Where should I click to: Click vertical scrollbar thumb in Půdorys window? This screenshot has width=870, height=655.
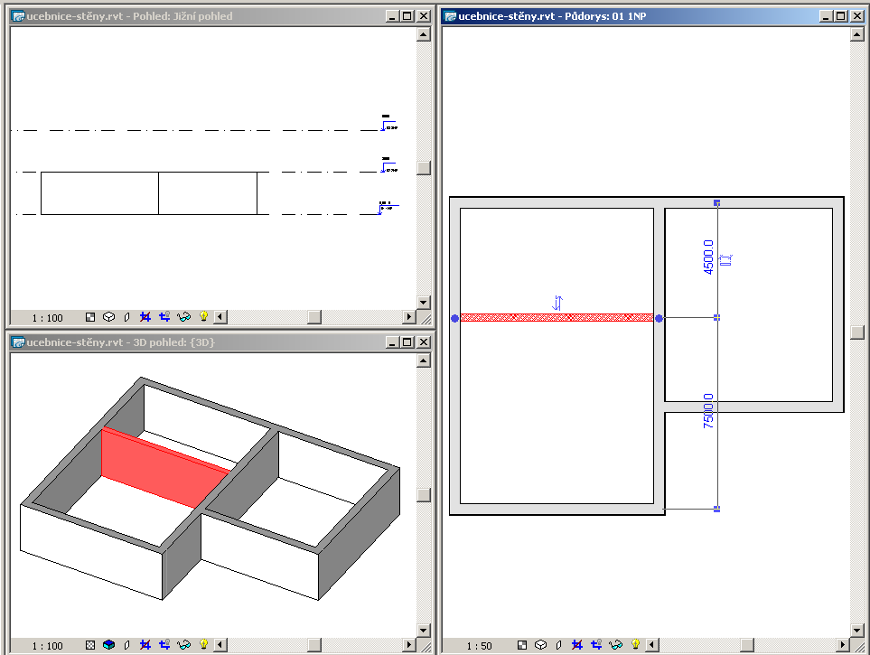(x=856, y=332)
